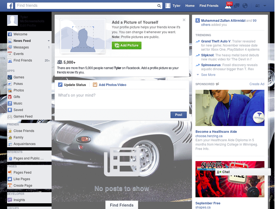278x209 pixels.
Task: Click the What's on your mind box
Action: tap(122, 100)
